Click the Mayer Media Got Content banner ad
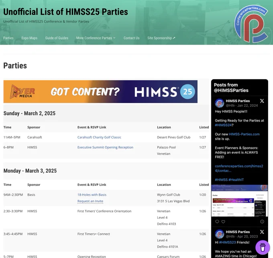 tap(100, 92)
